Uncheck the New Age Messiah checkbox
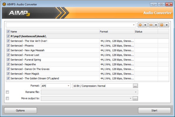 [8, 50]
